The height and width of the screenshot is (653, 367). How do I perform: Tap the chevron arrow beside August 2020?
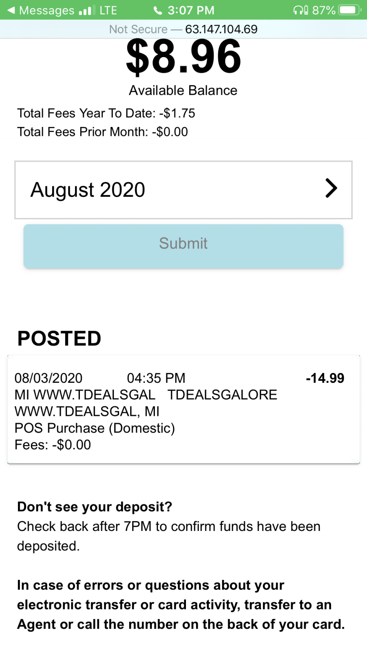coord(331,189)
